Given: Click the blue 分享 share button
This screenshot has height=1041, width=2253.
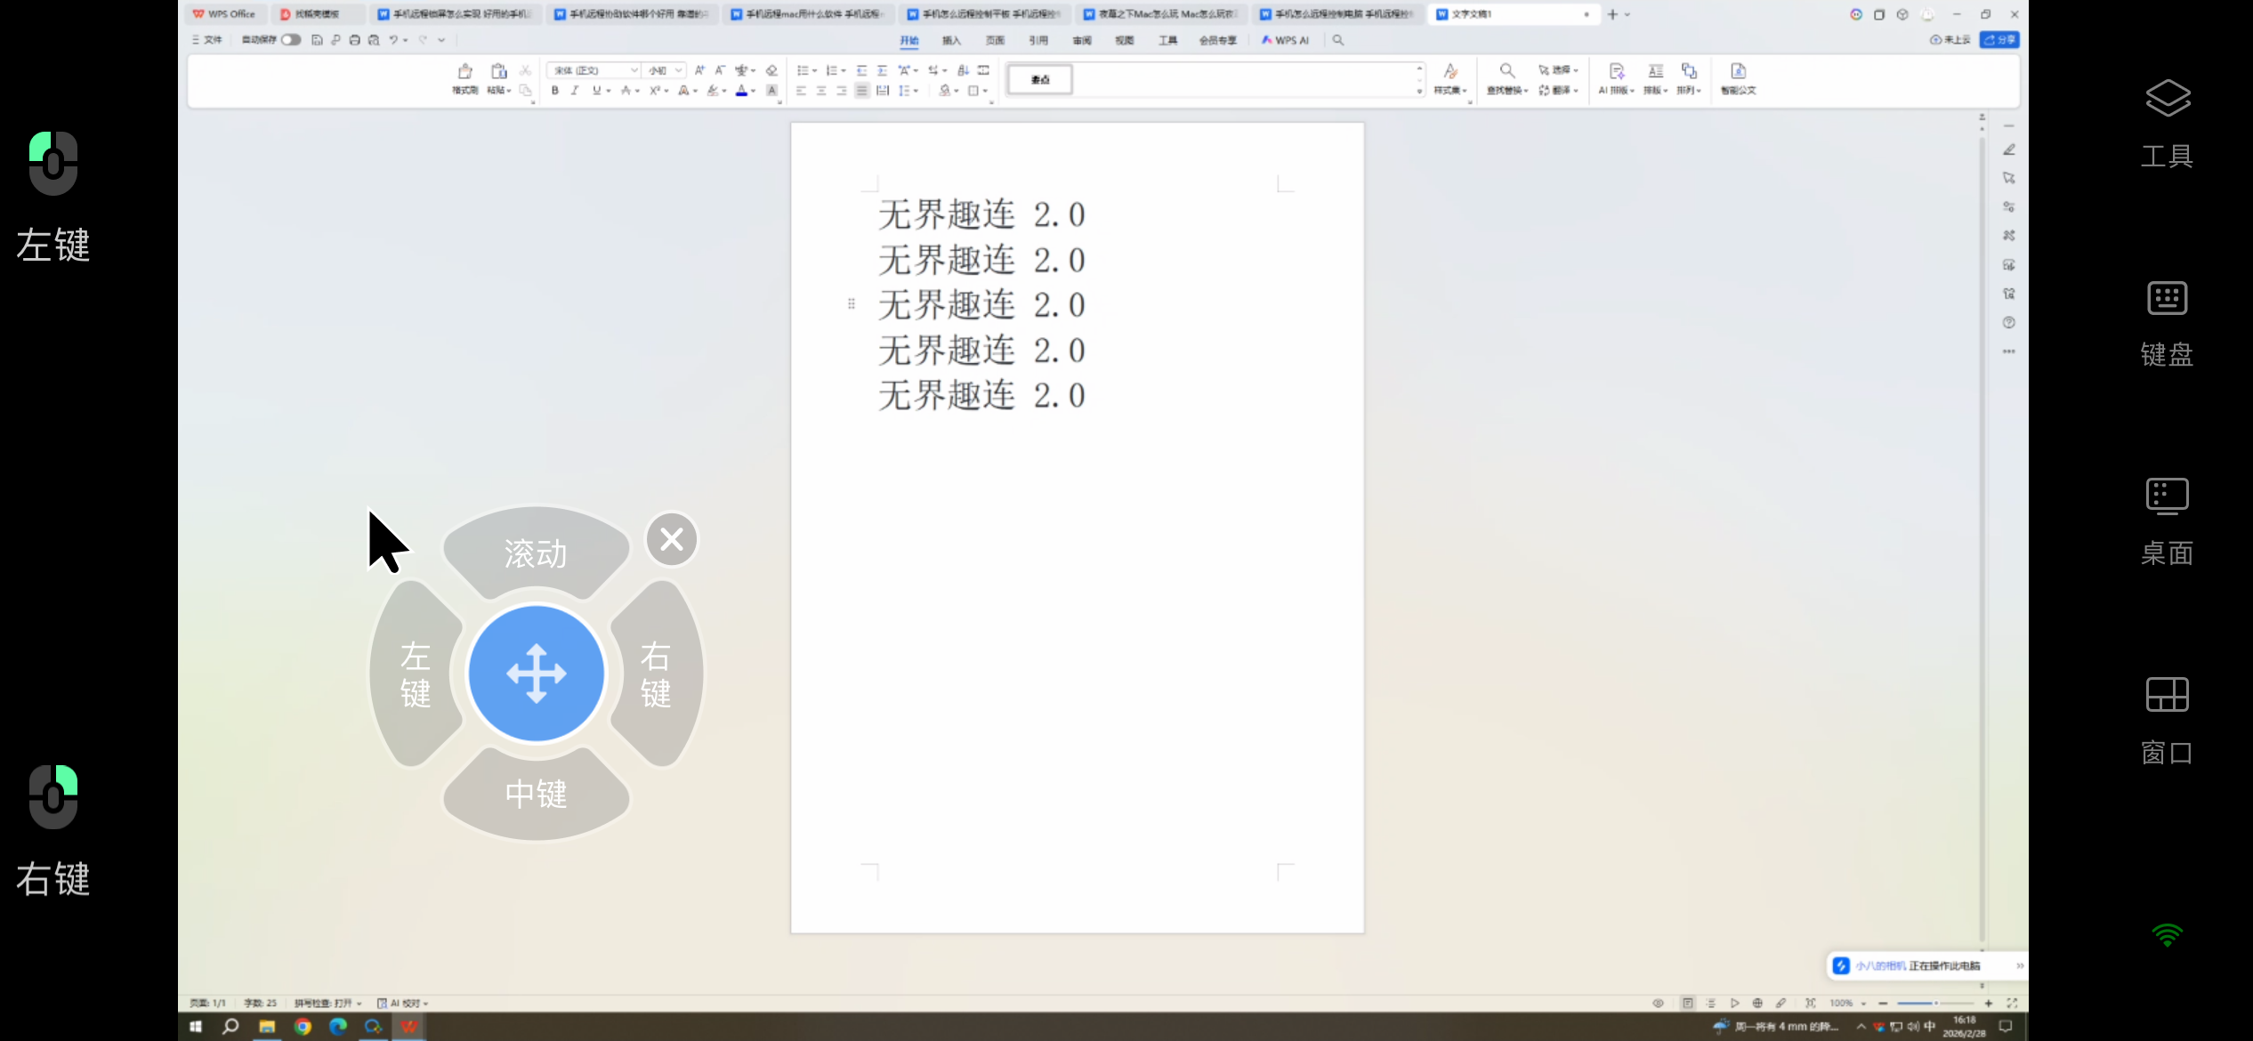Looking at the screenshot, I should tap(1999, 40).
